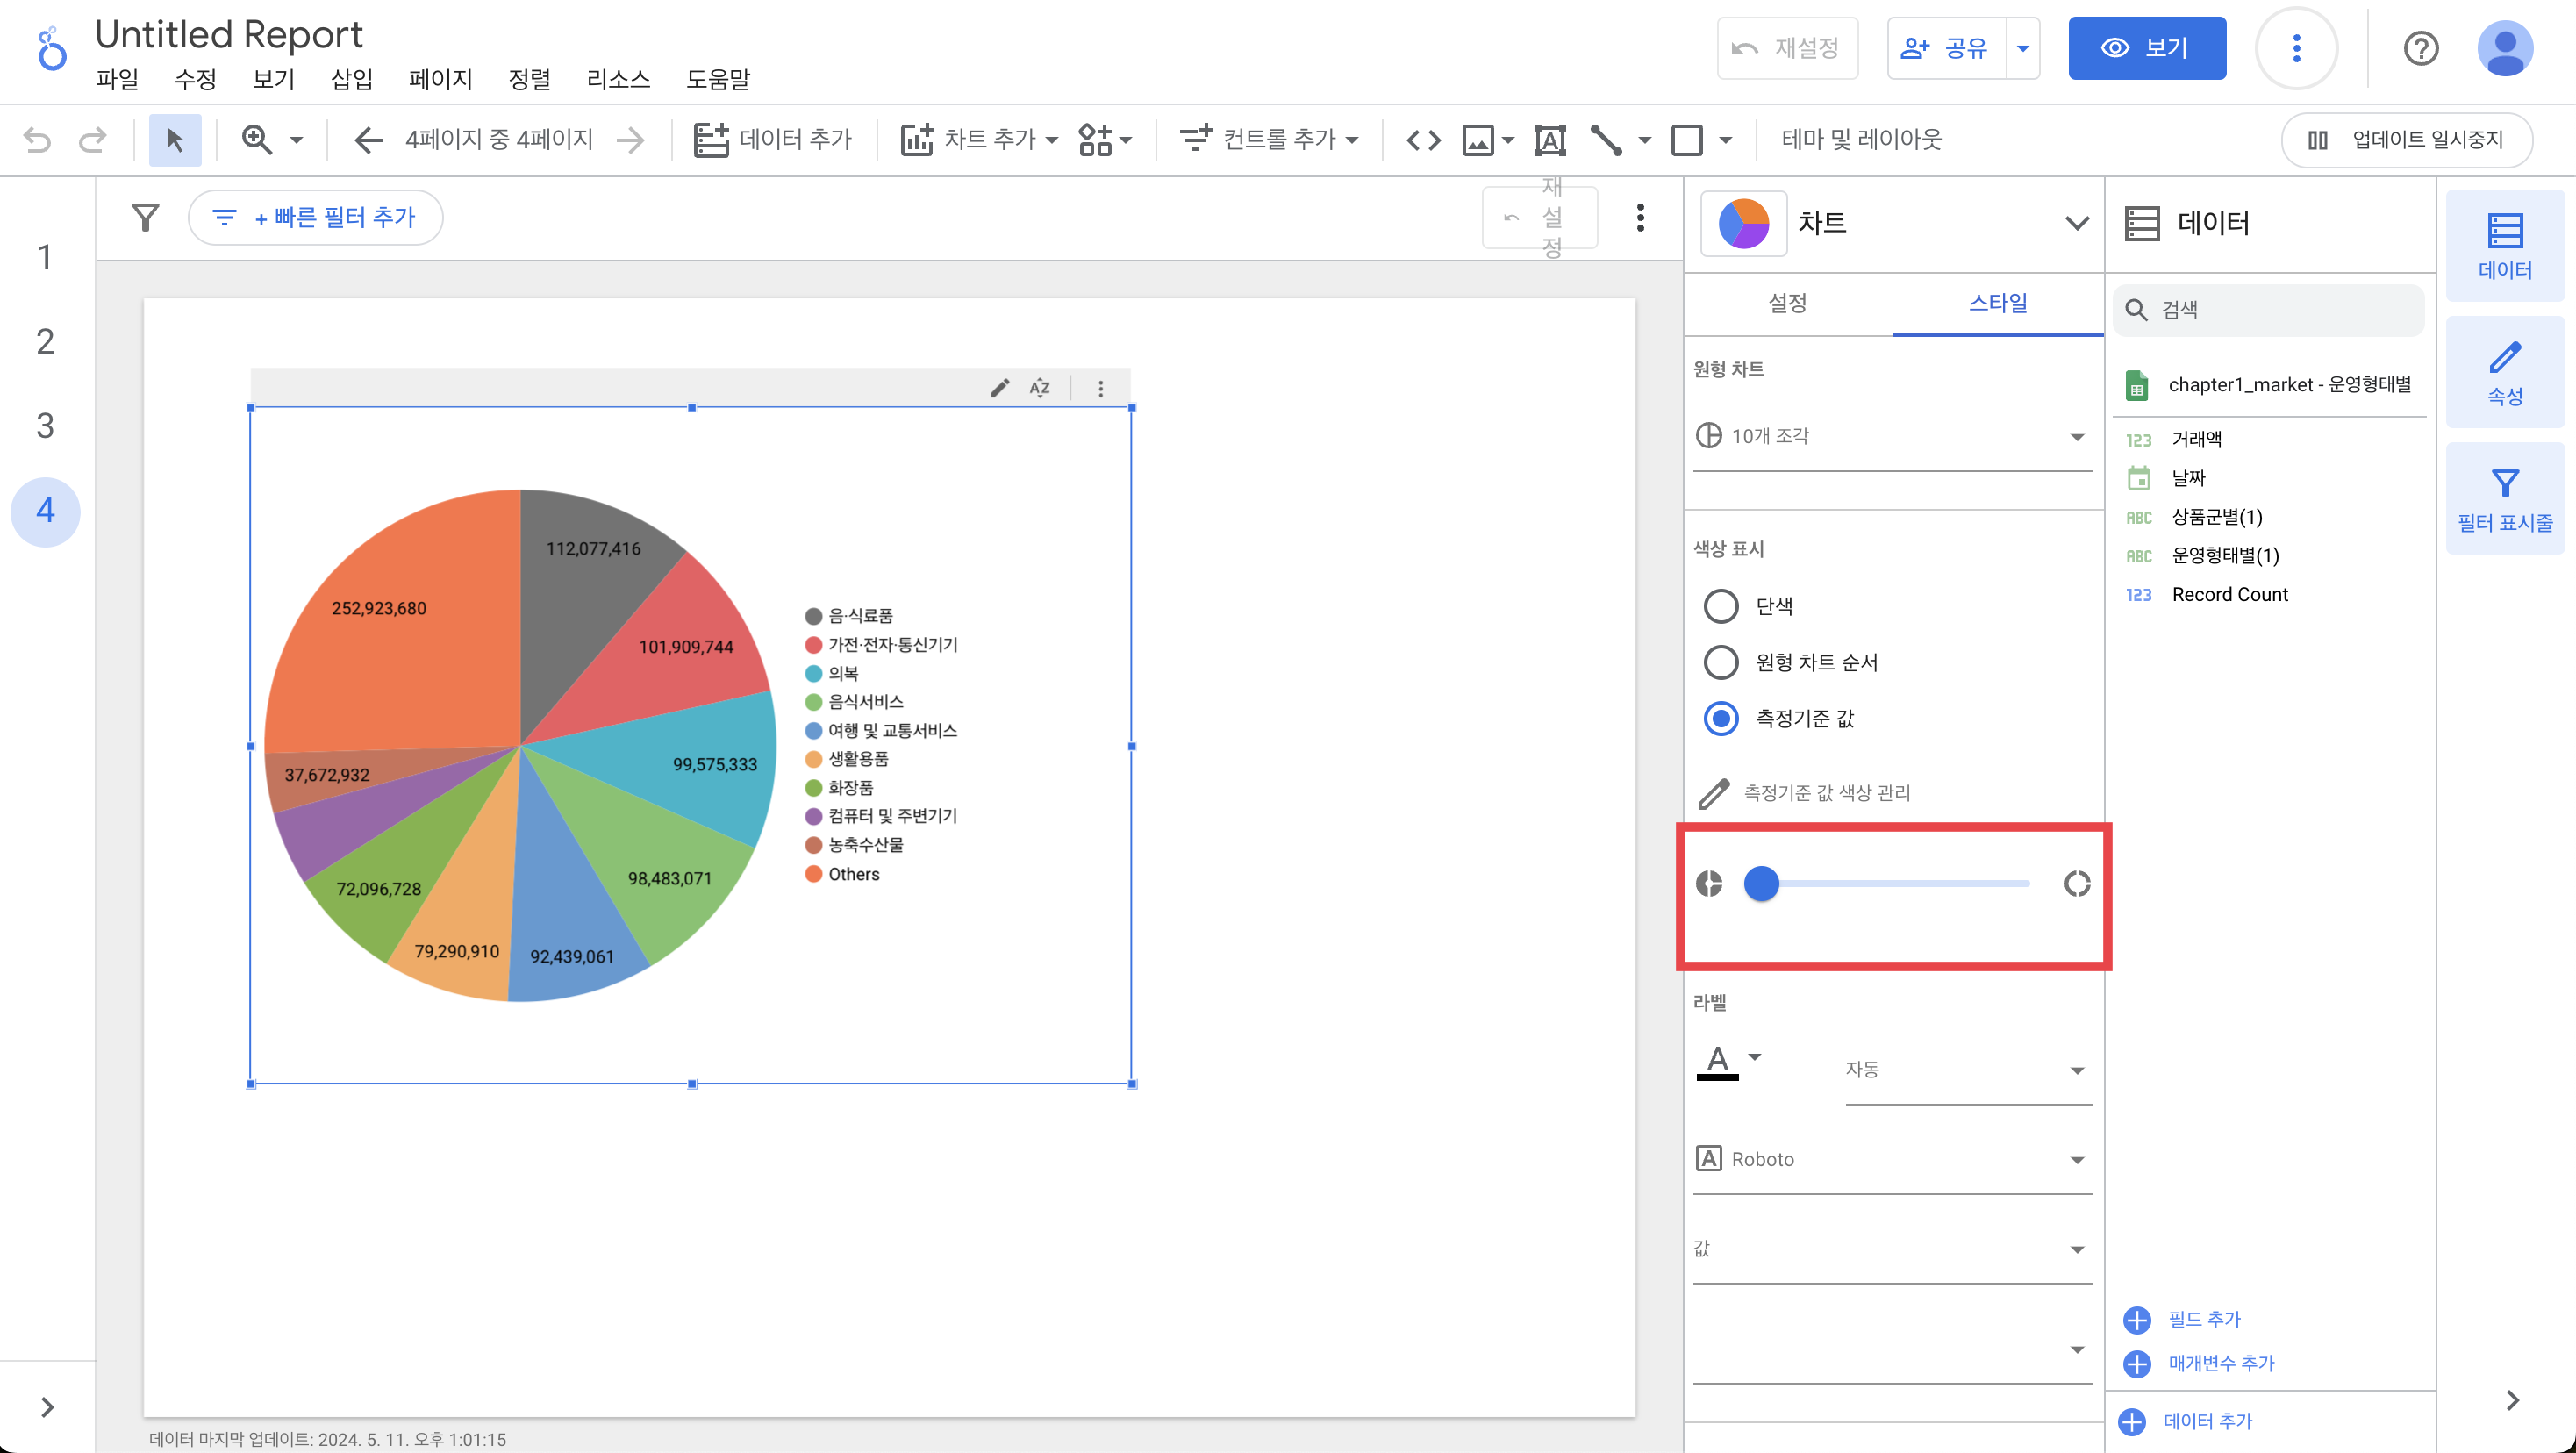Open the 10개 조각 slices dropdown
Image resolution: width=2576 pixels, height=1453 pixels.
(1892, 436)
